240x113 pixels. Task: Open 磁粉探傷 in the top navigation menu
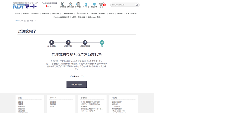pyautogui.click(x=35, y=14)
